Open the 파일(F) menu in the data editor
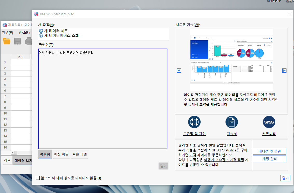The image size is (294, 193). (x=8, y=33)
